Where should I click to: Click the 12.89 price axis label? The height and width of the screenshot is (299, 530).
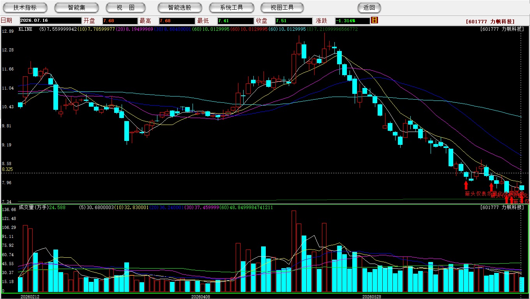point(8,31)
